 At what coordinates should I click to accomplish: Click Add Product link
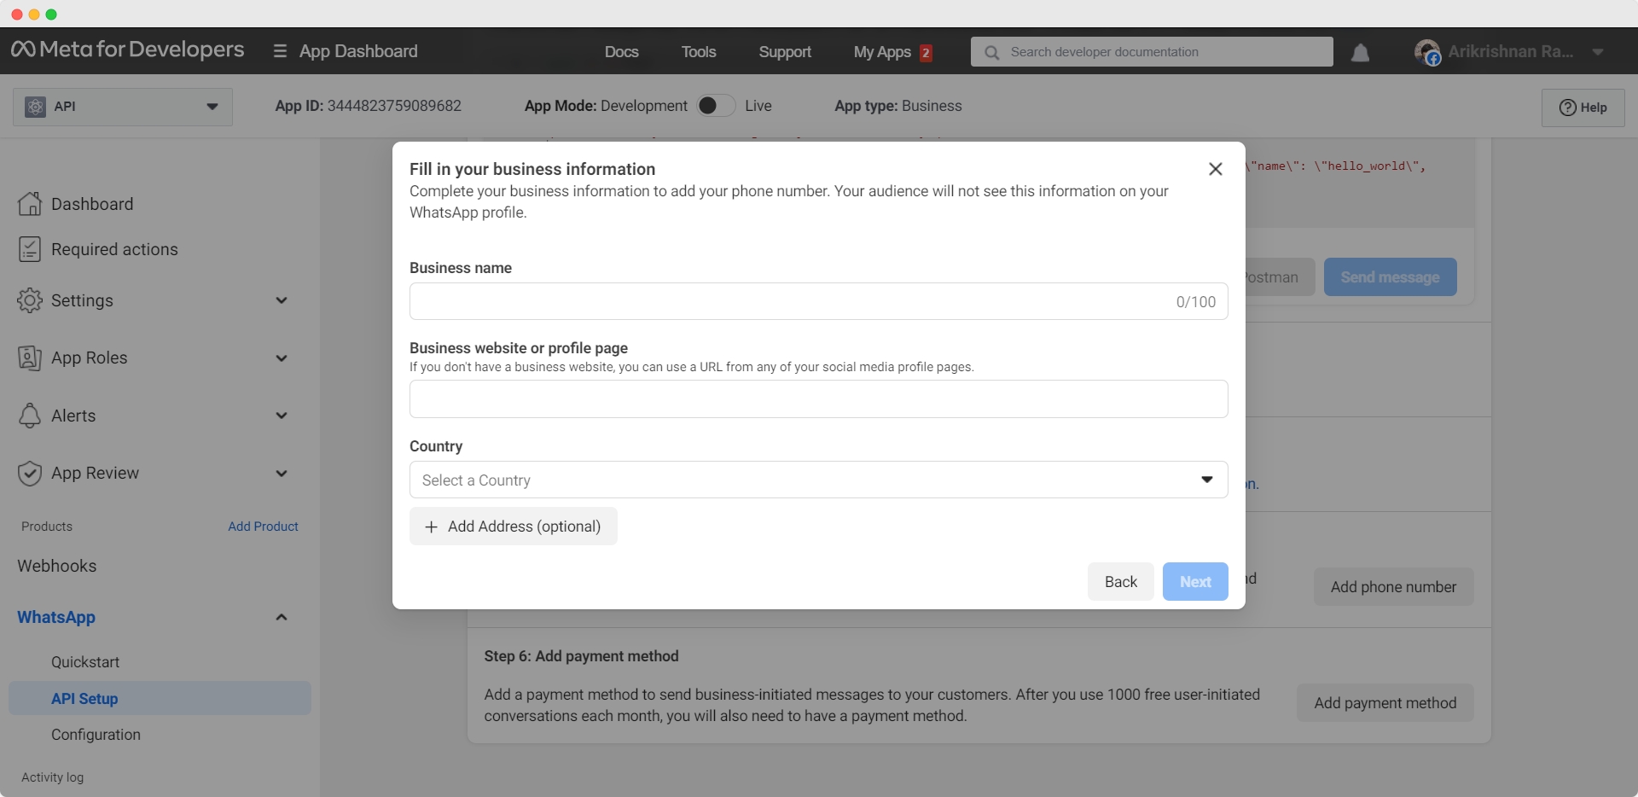(x=263, y=526)
